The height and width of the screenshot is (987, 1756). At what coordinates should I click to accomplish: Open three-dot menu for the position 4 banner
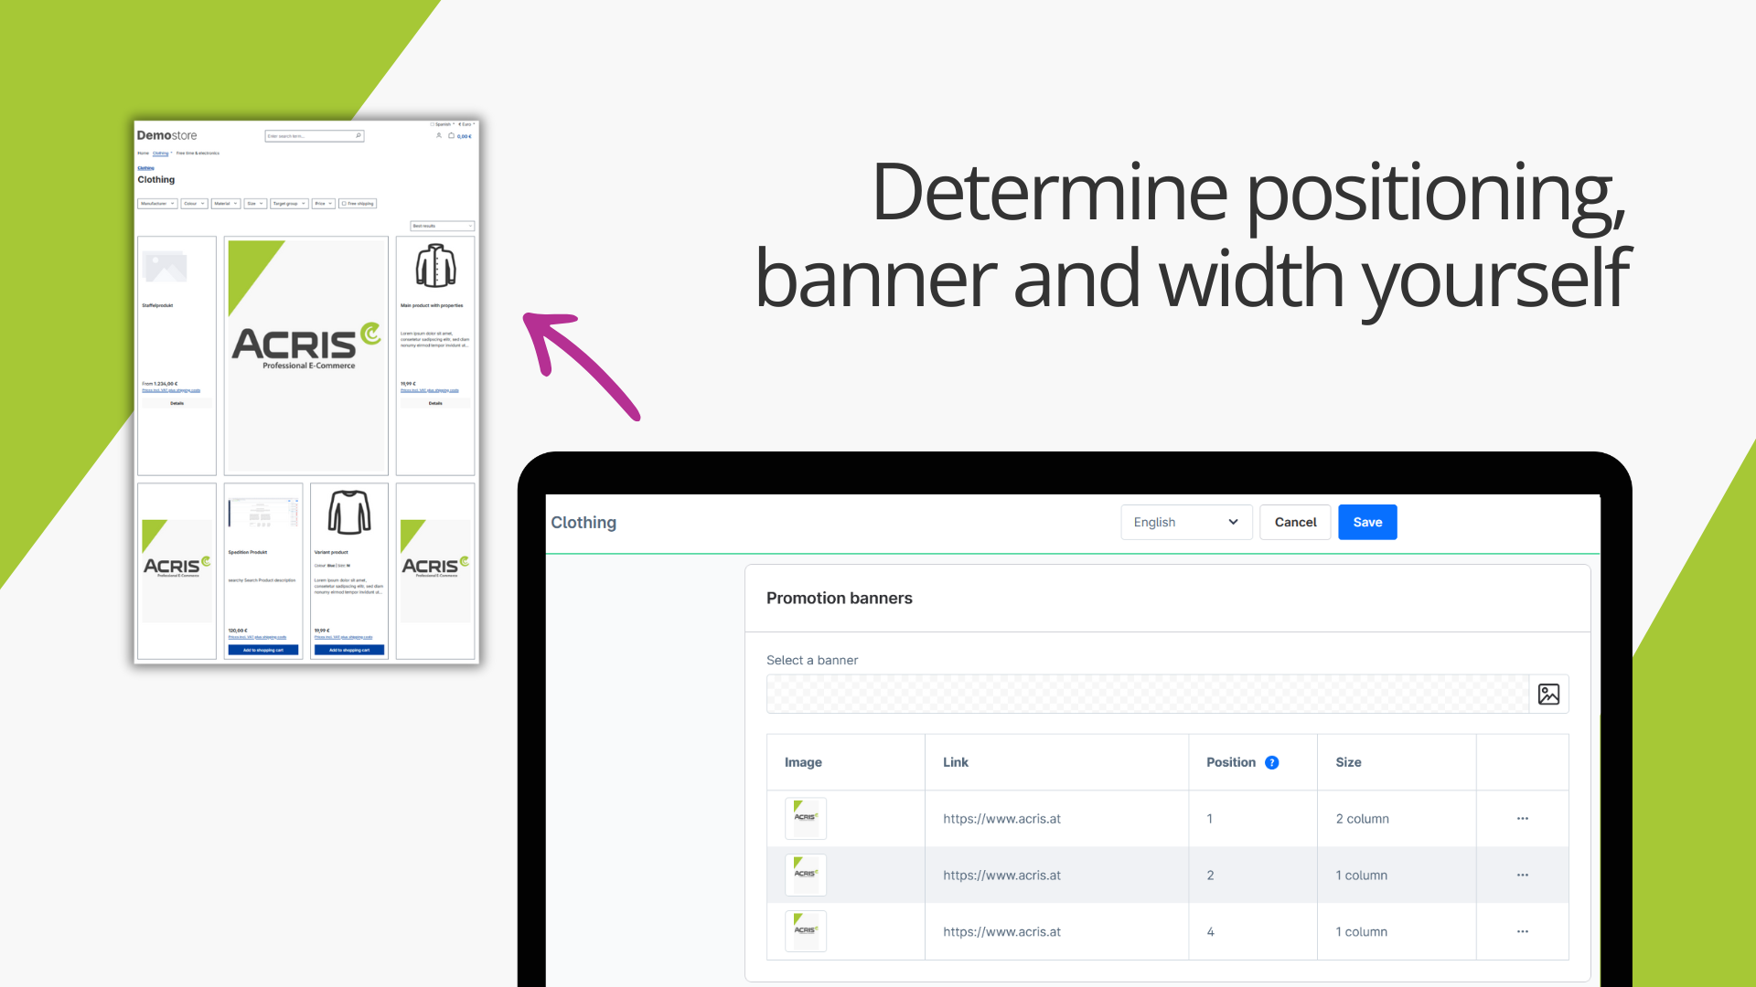point(1522,932)
